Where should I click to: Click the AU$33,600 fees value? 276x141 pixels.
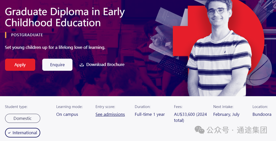[x=190, y=117]
